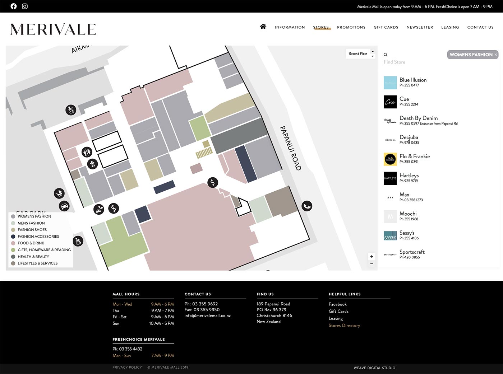Viewport: 503px width, 374px height.
Task: Open the Stores Directory footer link
Action: [344, 326]
